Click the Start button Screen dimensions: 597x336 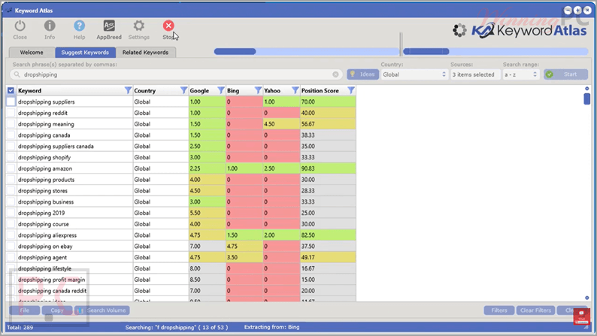click(x=565, y=74)
